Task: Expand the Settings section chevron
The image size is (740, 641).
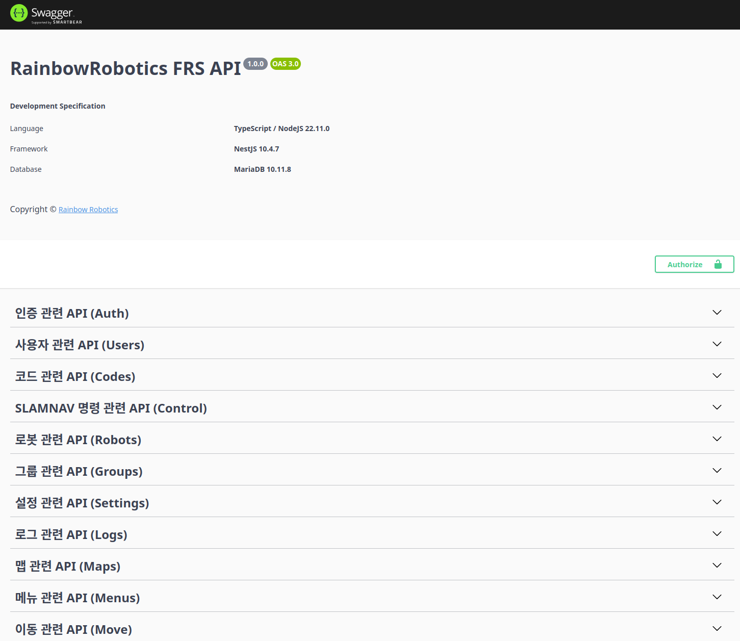Action: point(717,502)
